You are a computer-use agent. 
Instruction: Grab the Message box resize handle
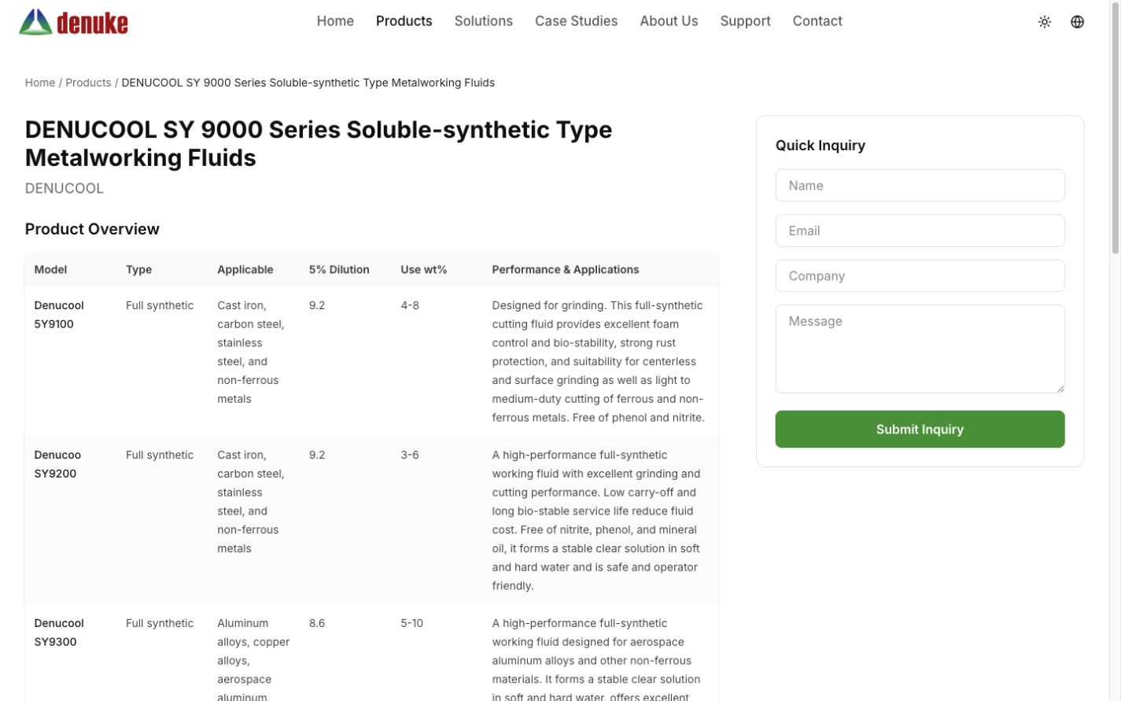1060,388
